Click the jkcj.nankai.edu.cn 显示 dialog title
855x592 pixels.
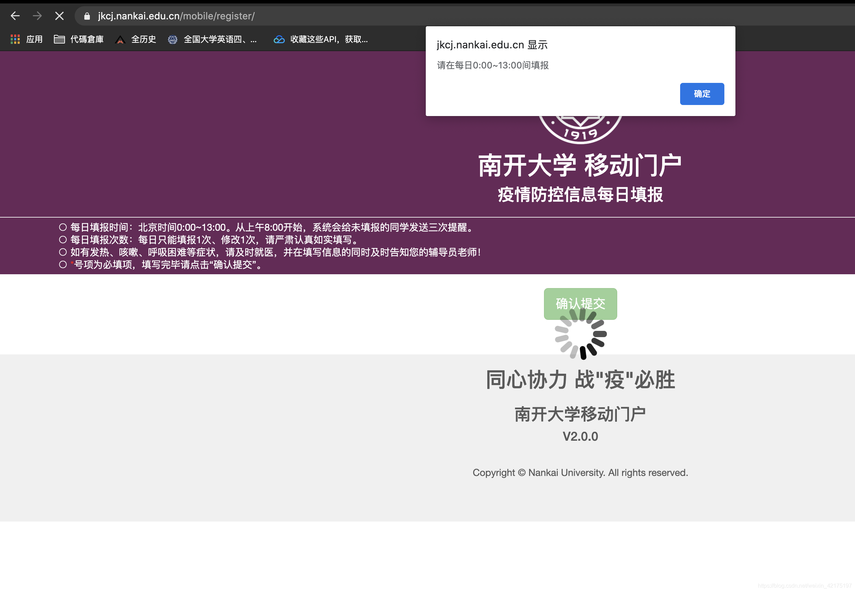[492, 44]
